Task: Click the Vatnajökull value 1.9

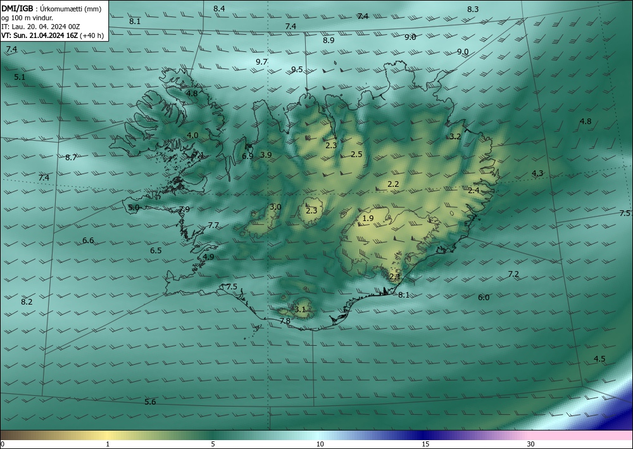Action: [x=368, y=218]
